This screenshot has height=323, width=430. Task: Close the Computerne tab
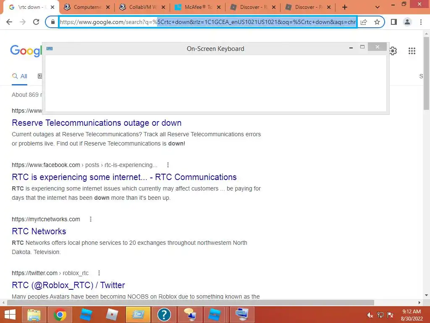coord(108,8)
